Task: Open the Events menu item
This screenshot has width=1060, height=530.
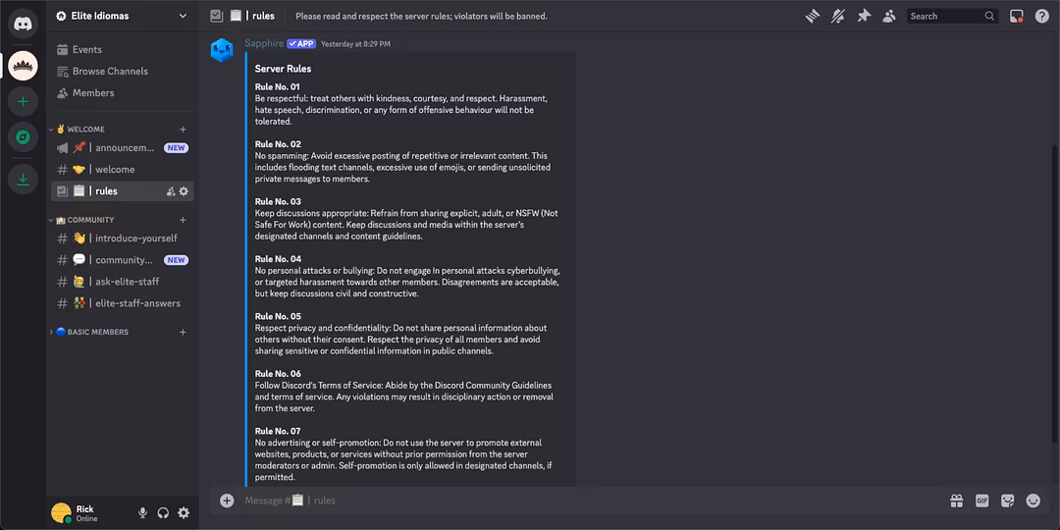Action: [86, 49]
